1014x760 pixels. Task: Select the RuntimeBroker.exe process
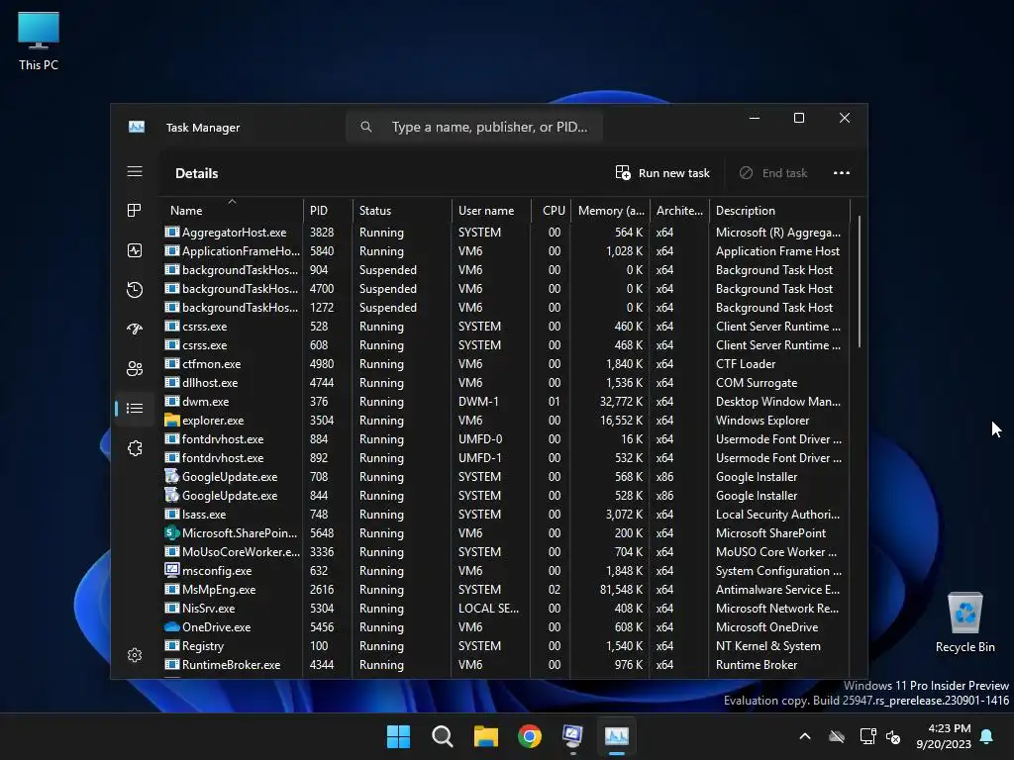pos(506,665)
